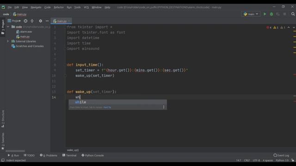Screen dimensions: 296x166
Task: Open the Tools menu
Action: click(77, 7)
